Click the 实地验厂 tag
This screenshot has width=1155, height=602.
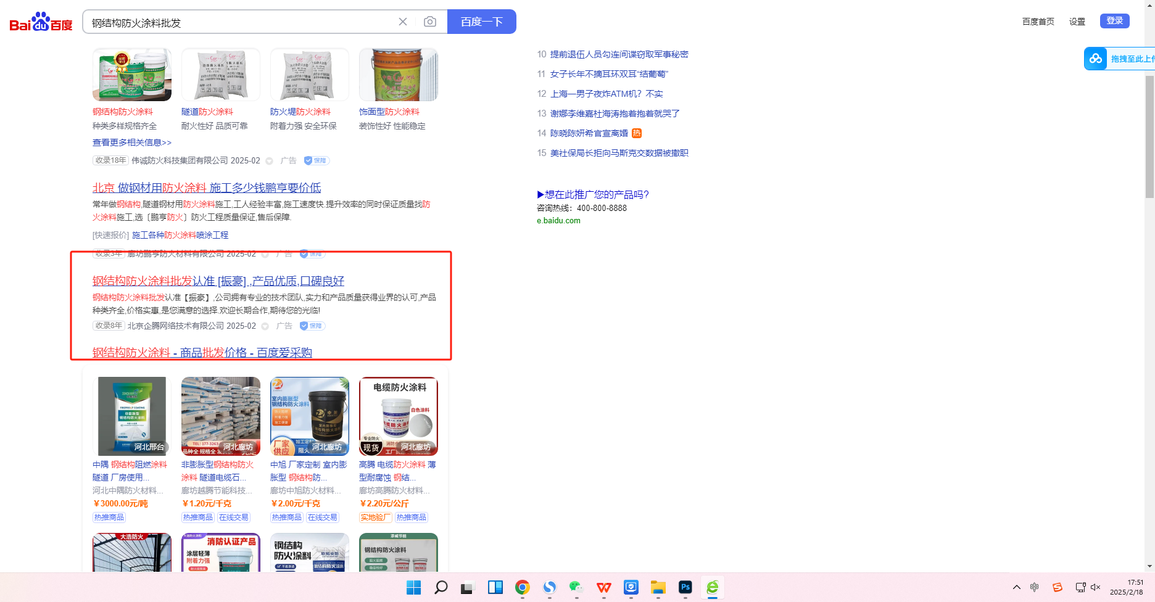375,517
